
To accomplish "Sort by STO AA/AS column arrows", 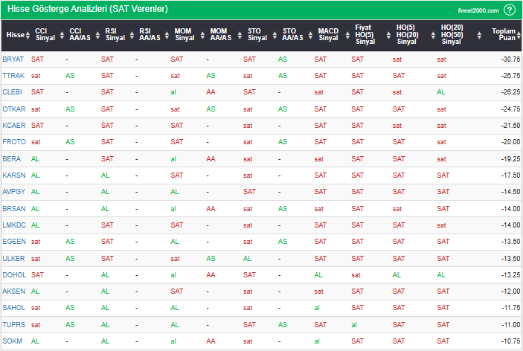I will coord(310,35).
